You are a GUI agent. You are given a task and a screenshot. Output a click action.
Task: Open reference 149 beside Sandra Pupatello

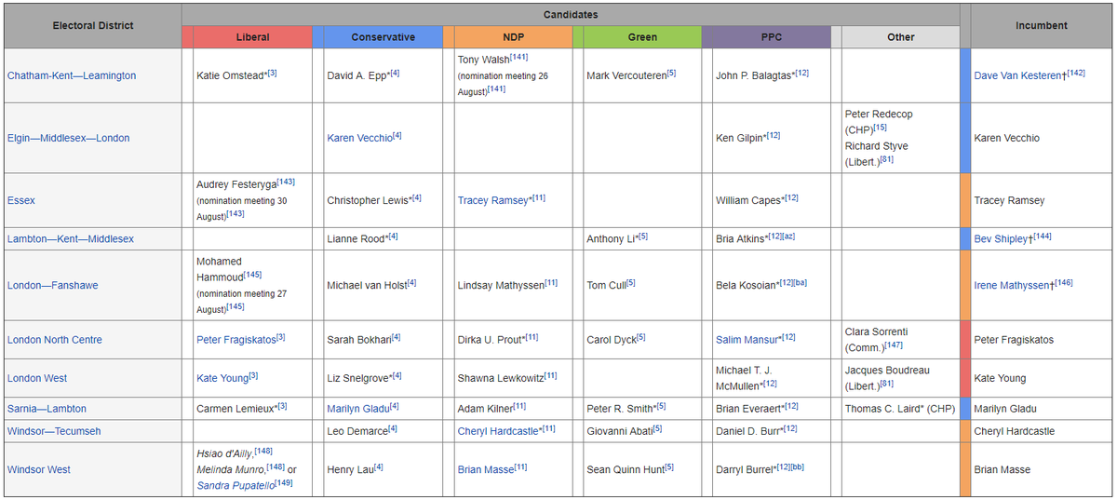coord(284,482)
